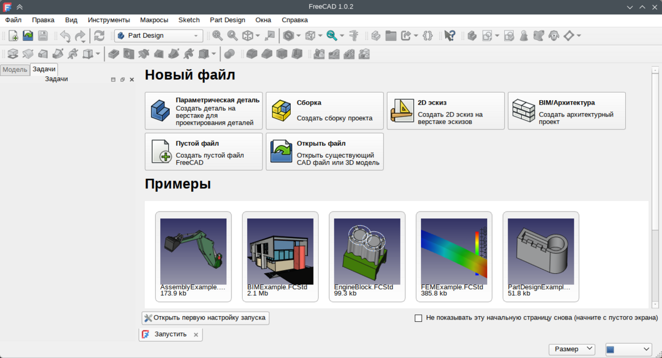Open the Размер dropdown in status bar

click(x=572, y=349)
